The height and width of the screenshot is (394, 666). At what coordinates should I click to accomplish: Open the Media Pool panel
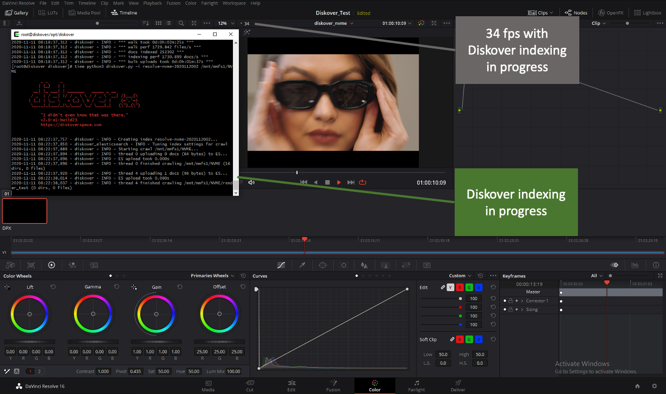pyautogui.click(x=84, y=13)
